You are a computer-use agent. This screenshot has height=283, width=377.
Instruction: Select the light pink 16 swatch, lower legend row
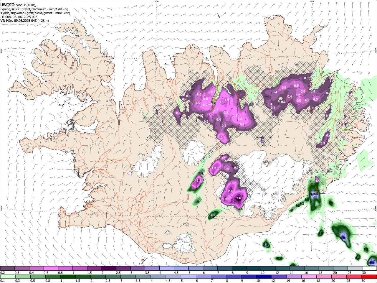click(x=309, y=277)
